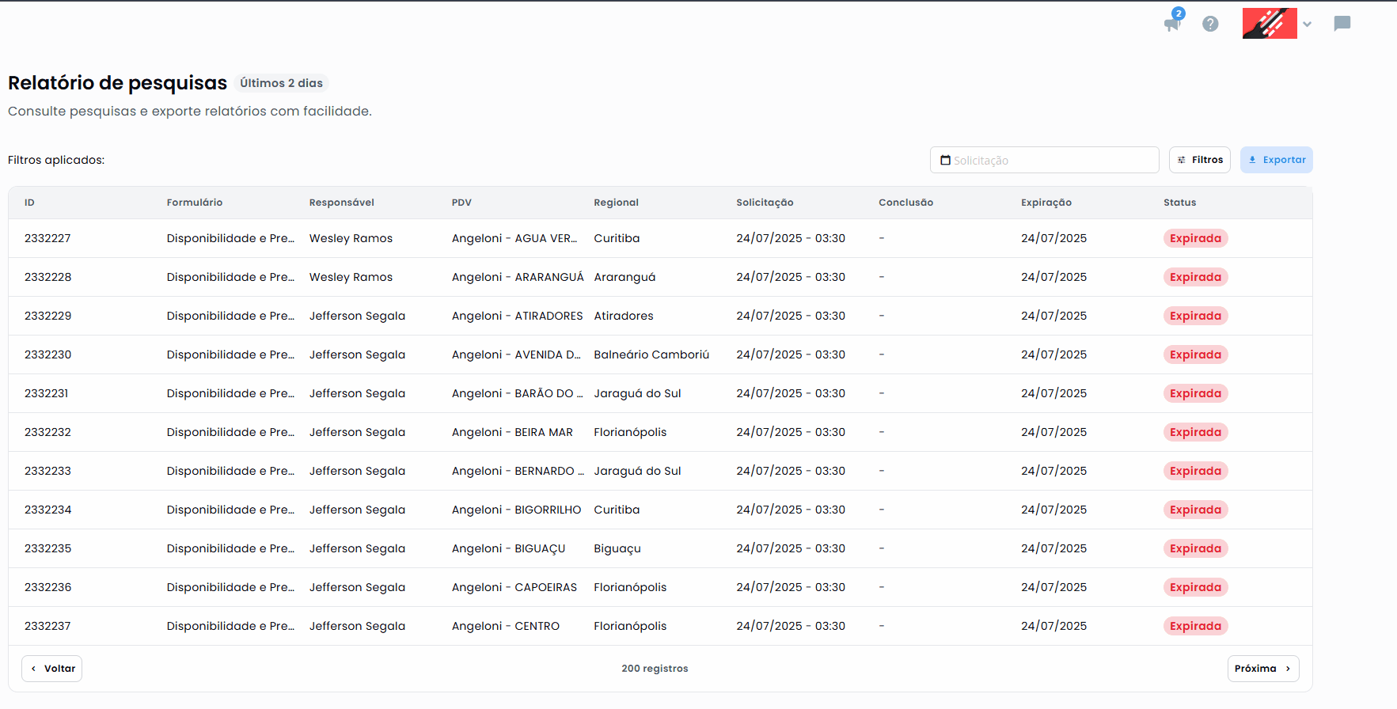Go to the next page with Próxima
Viewport: 1397px width, 709px height.
click(x=1262, y=669)
